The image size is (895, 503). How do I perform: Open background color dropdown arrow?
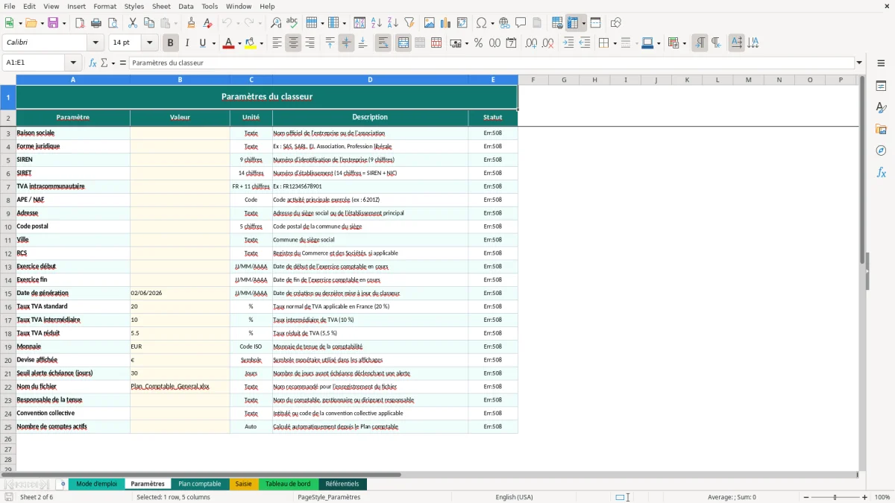[x=261, y=43]
